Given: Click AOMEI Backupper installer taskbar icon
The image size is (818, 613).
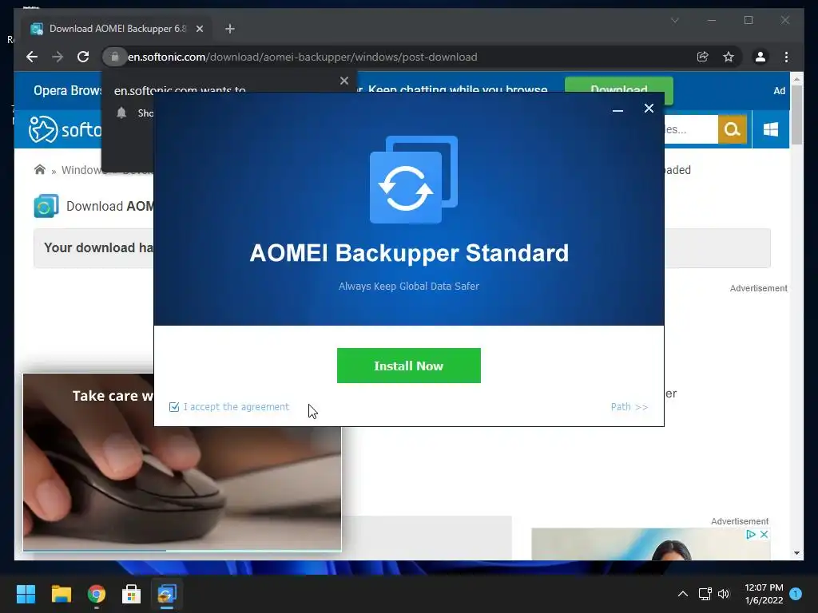Looking at the screenshot, I should point(167,594).
